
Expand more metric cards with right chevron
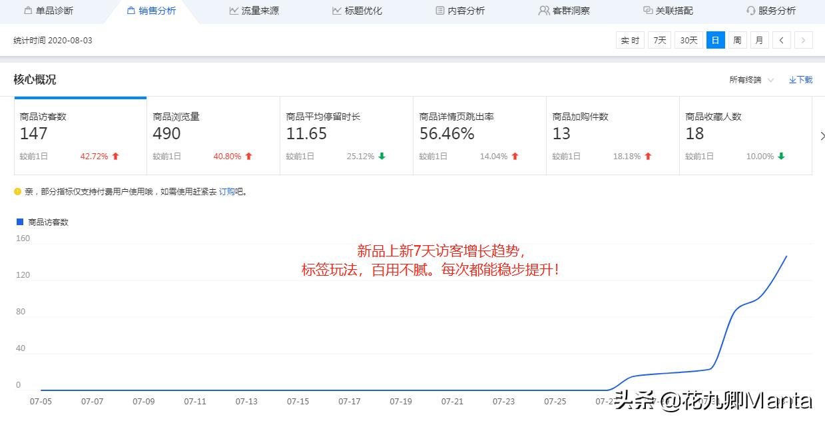tap(822, 135)
